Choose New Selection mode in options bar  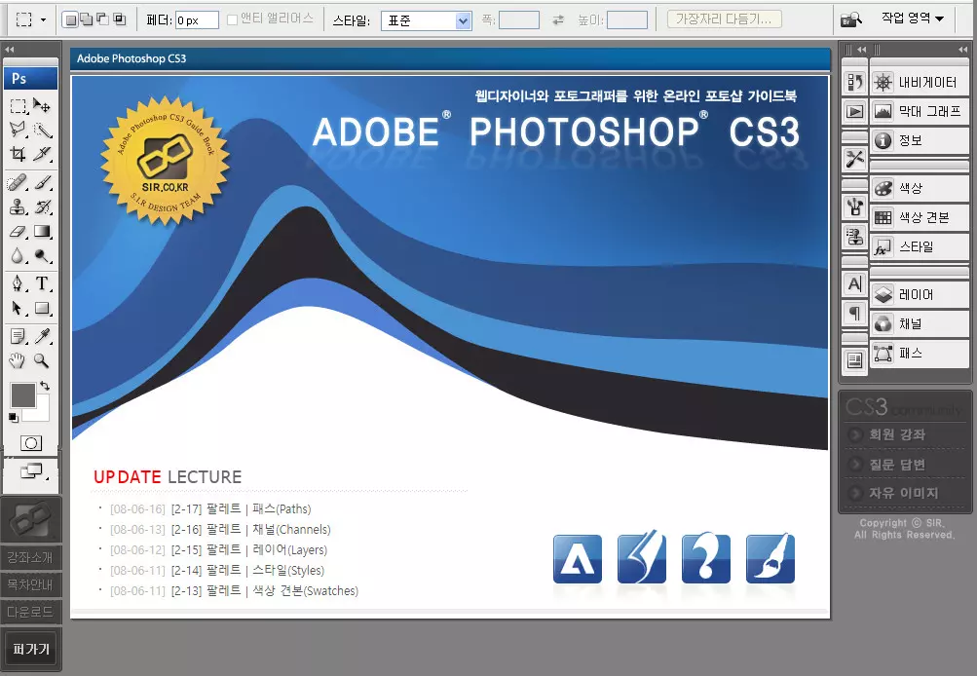click(x=72, y=19)
